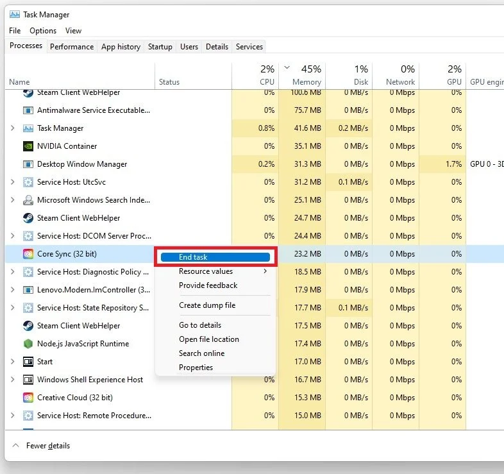Expand Lenovo.Modern.ImController group
This screenshot has height=474, width=504.
tap(13, 290)
